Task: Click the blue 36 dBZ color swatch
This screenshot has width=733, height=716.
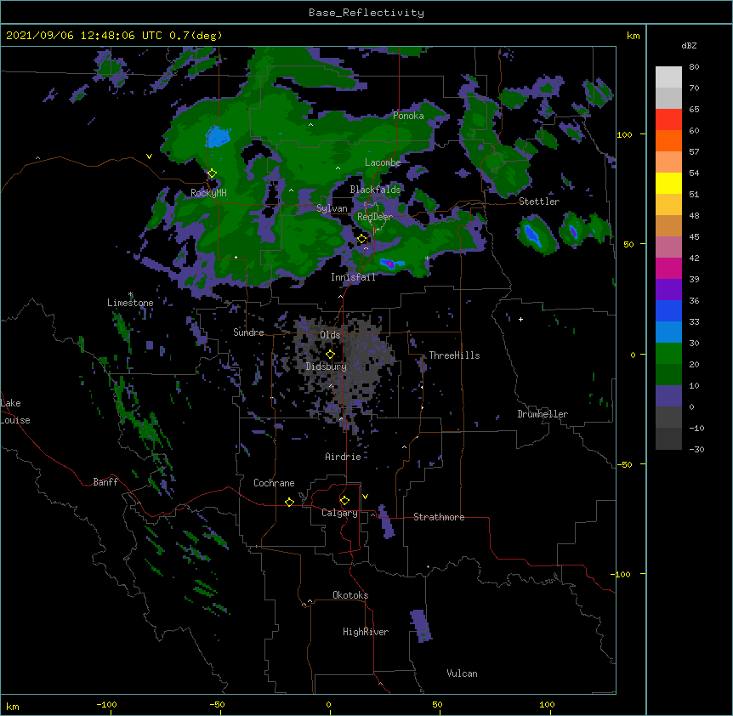Action: click(x=668, y=310)
